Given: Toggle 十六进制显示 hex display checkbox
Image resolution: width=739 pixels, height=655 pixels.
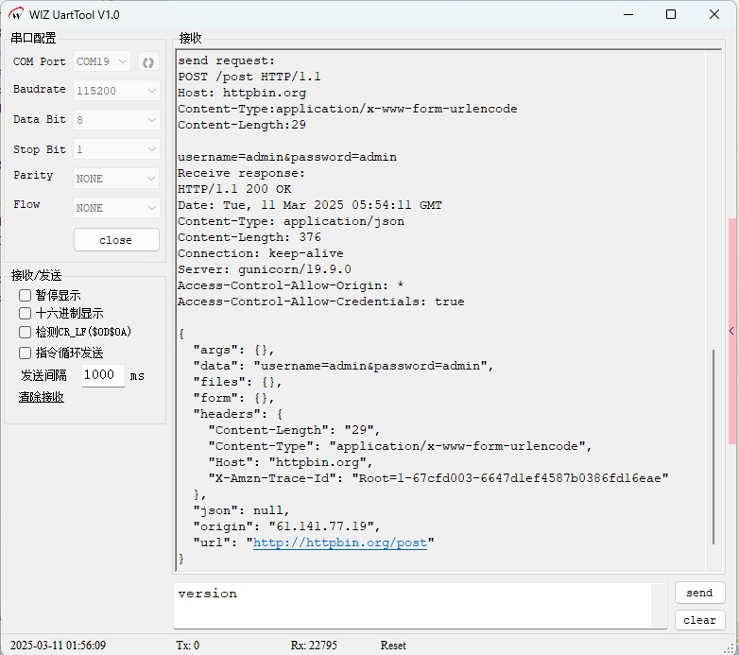Looking at the screenshot, I should coord(26,313).
